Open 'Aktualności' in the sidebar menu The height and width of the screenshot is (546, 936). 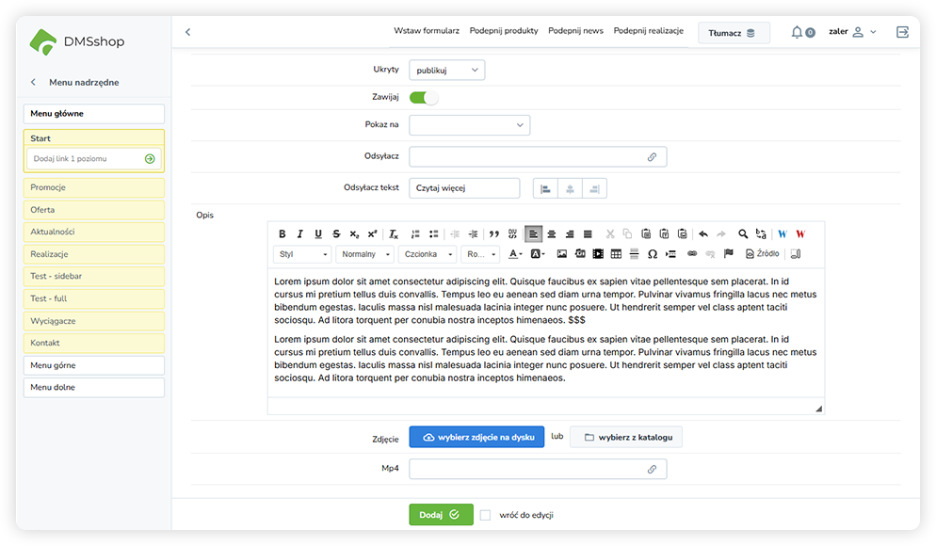(x=94, y=232)
